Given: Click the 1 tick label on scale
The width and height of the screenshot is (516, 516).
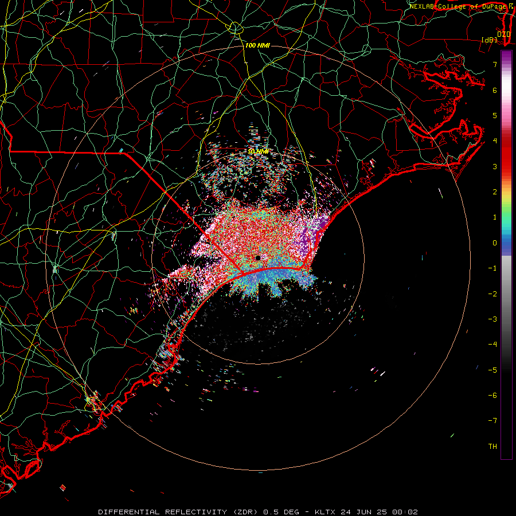Looking at the screenshot, I should pos(495,217).
